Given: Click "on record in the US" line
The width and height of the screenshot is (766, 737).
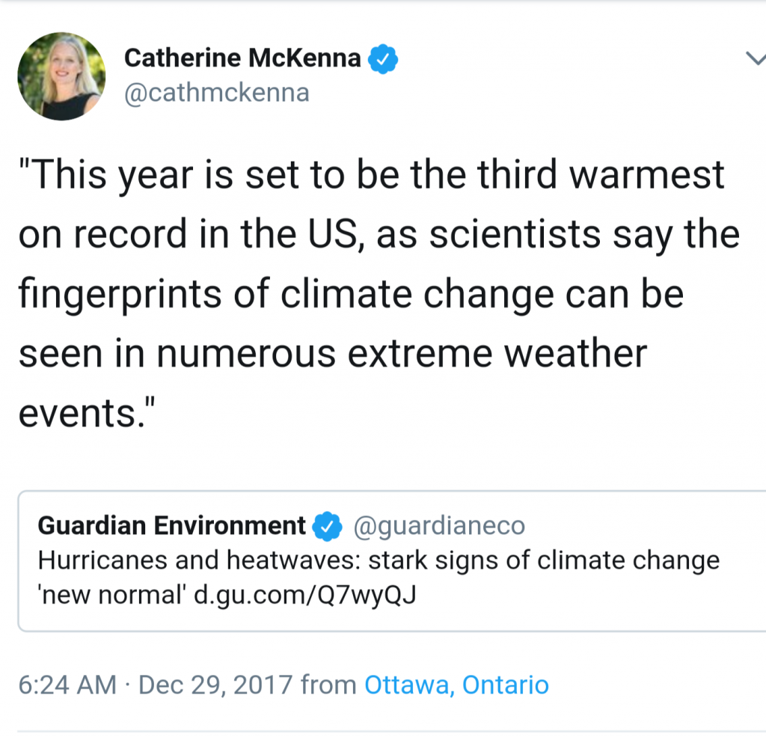Looking at the screenshot, I should pyautogui.click(x=187, y=235).
